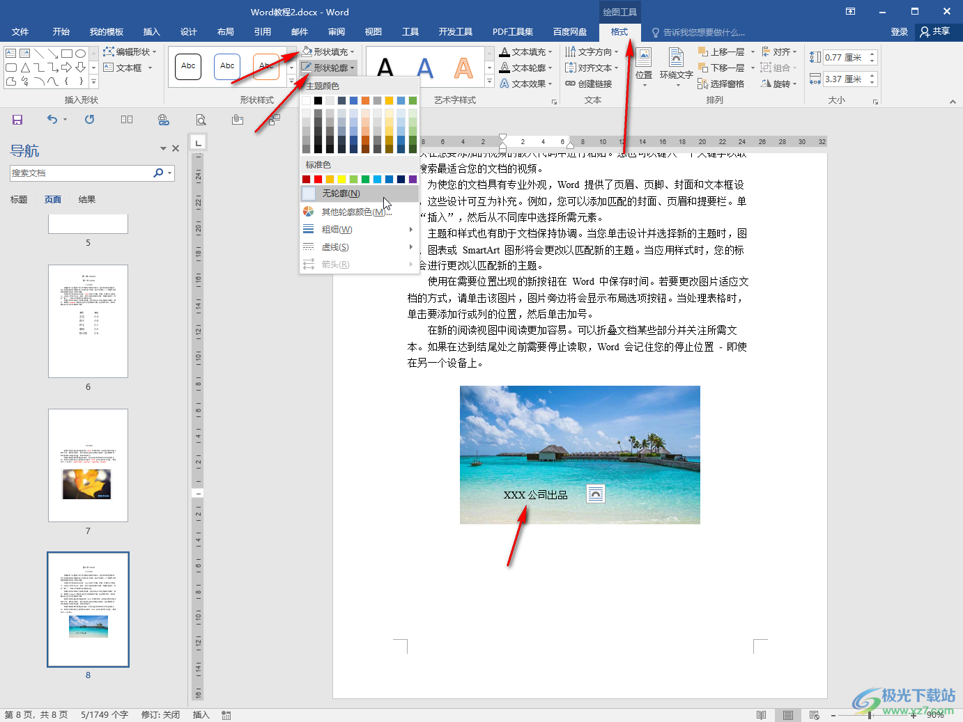Open the Text Direction (文字方向) dropdown
963x722 pixels.
592,52
